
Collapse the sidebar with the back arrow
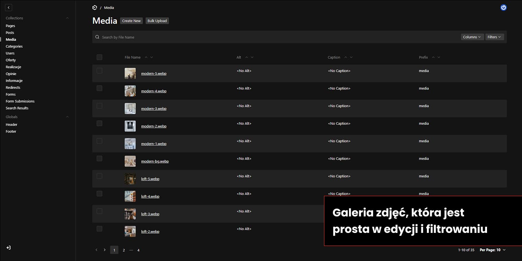[9, 8]
